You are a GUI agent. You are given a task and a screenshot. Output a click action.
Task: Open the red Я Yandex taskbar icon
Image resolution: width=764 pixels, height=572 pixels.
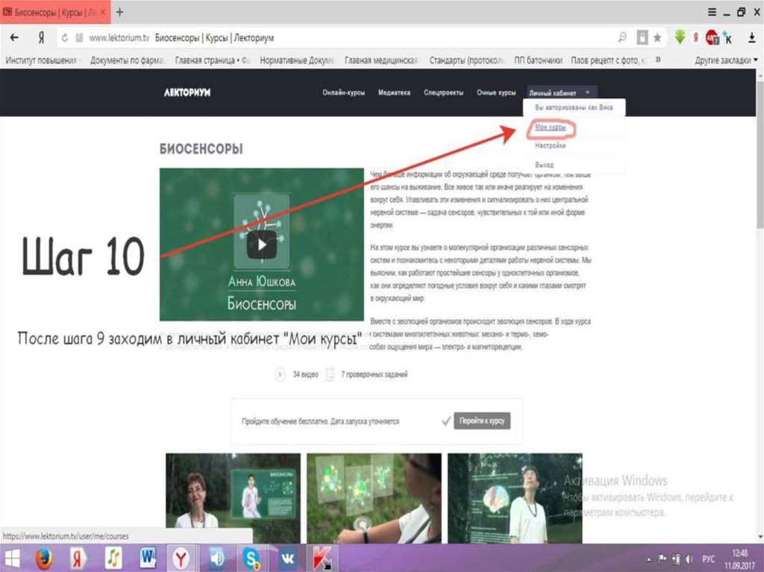(78, 559)
